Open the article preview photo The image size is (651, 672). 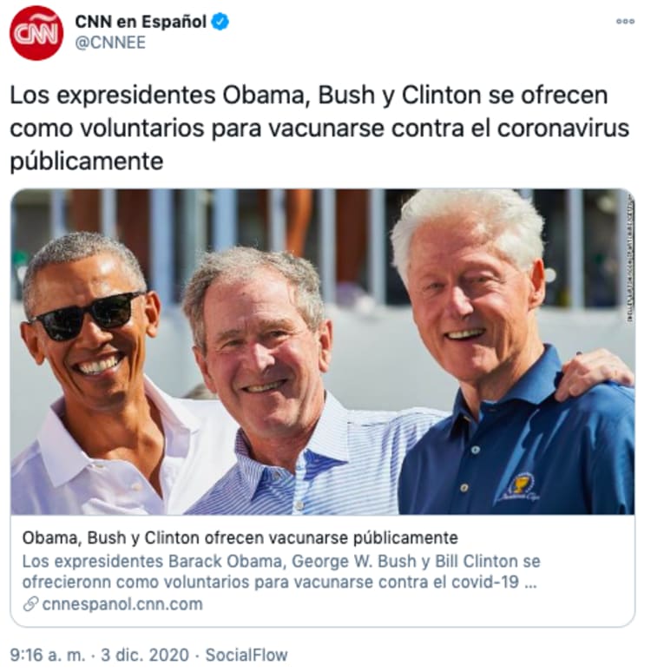coord(322,352)
